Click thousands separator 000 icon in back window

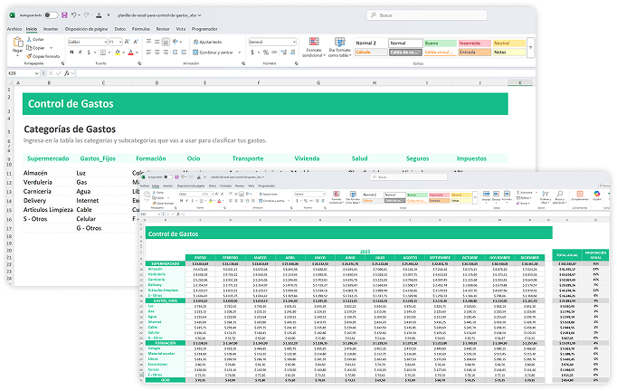274,52
